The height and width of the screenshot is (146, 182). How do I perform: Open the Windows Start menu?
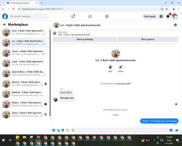click(x=3, y=140)
